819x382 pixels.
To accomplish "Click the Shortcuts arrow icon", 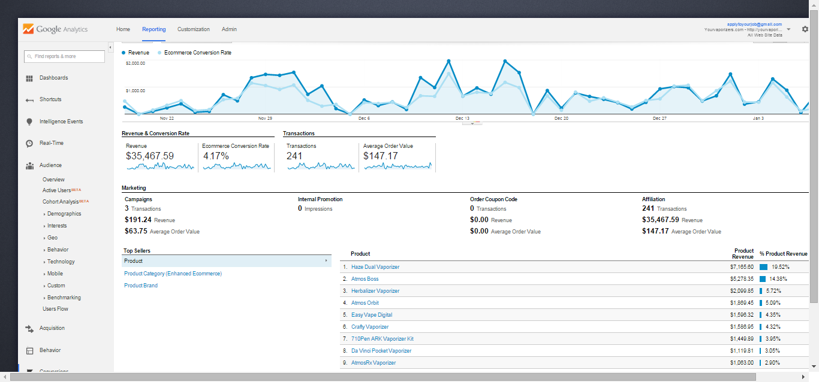I will point(29,100).
